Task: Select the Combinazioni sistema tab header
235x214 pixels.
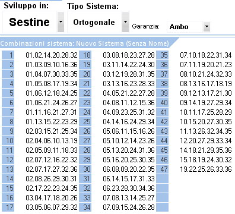Action: click(x=85, y=43)
